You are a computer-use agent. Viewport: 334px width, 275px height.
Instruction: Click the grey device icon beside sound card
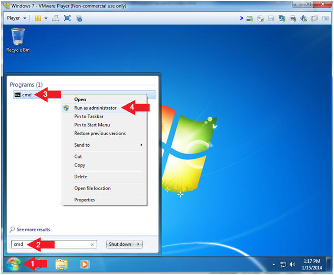[x=315, y=19]
